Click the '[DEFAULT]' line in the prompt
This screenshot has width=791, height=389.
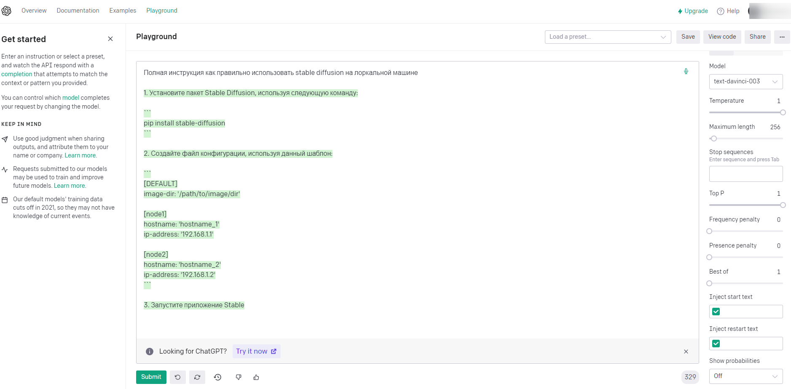[x=161, y=184]
